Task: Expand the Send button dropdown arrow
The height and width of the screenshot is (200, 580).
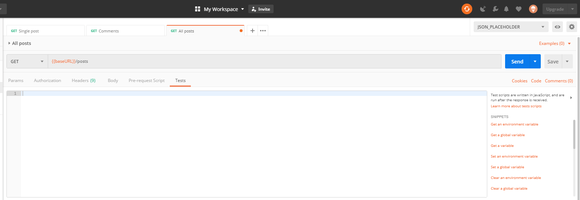Action: (535, 61)
